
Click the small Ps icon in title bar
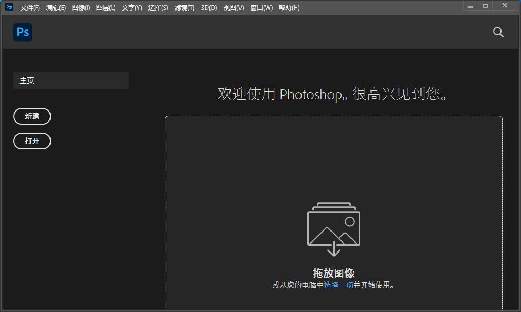point(9,7)
